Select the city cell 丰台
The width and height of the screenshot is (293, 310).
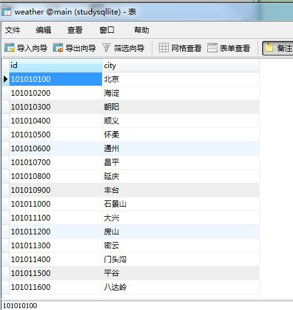coord(181,190)
